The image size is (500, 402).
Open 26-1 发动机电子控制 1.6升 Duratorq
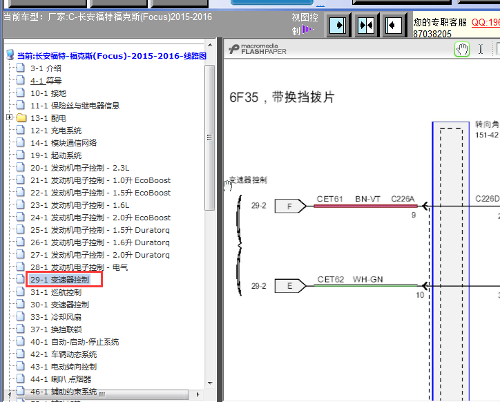click(x=100, y=242)
